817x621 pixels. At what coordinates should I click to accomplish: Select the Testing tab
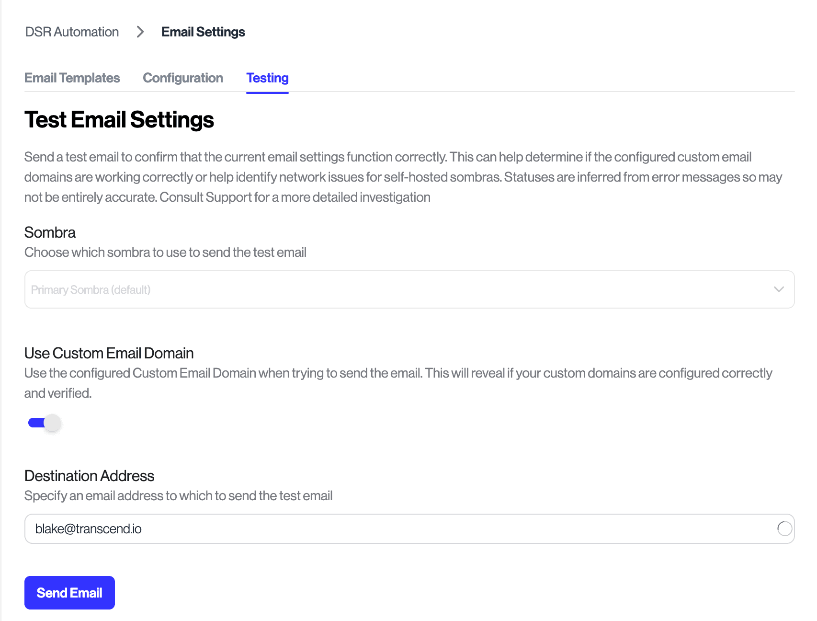(267, 78)
